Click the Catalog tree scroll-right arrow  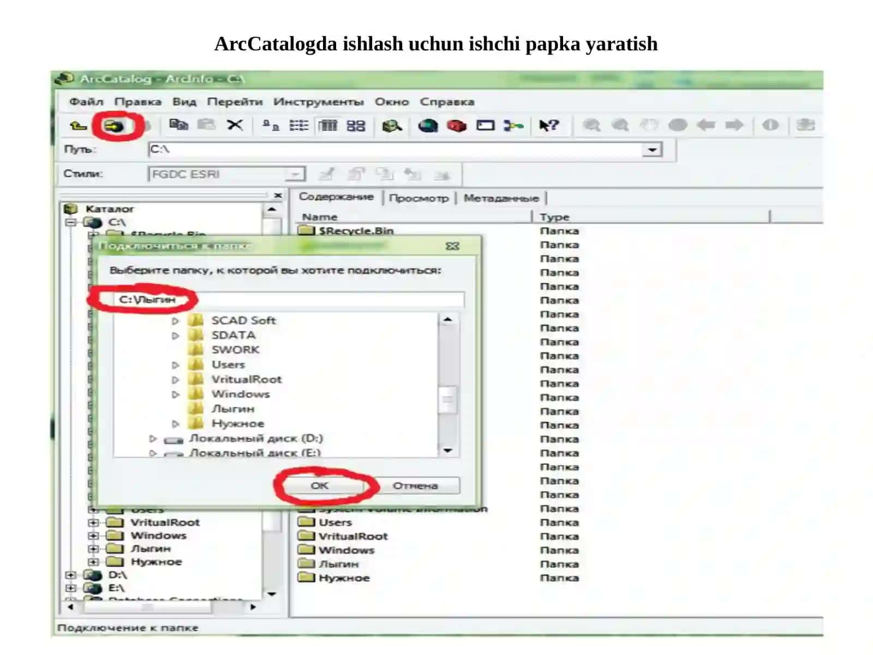coord(253,607)
